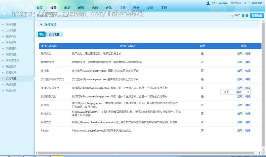Edit 支付宝手机网页支付 method
This screenshot has height=157, width=266.
248,79
